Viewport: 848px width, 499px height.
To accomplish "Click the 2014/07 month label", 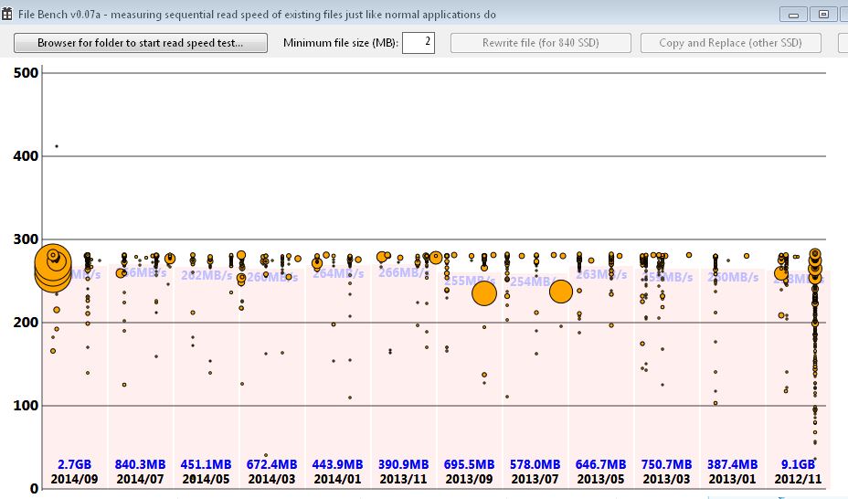I will 140,479.
